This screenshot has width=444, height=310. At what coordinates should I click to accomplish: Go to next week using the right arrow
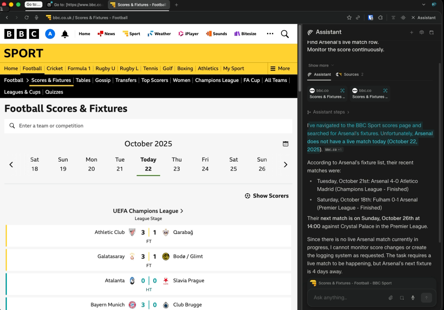(285, 165)
